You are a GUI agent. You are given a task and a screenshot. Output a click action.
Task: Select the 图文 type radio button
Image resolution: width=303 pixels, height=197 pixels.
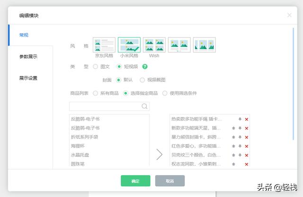(95, 67)
